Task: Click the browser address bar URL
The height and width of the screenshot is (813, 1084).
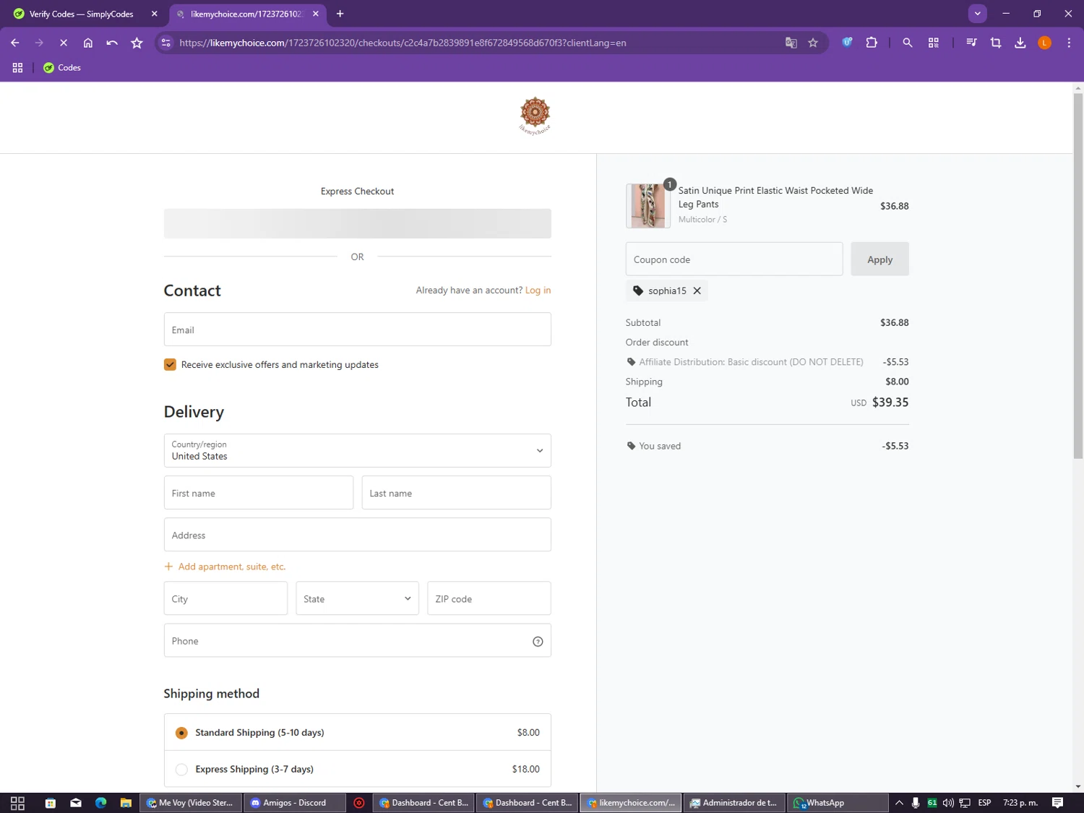Action: coord(403,43)
